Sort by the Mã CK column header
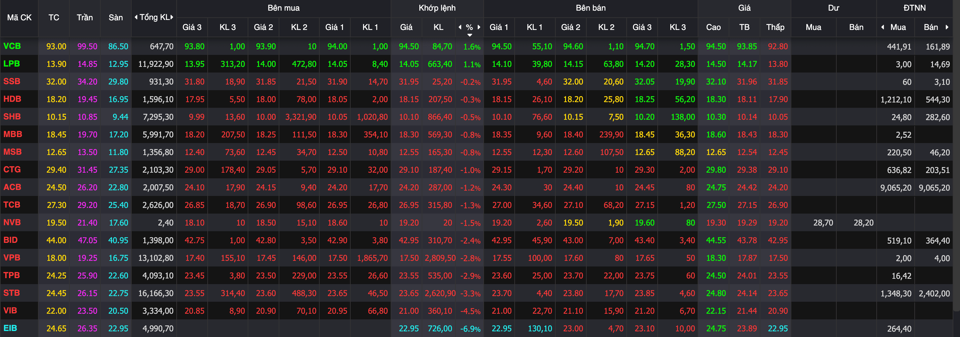 click(19, 18)
